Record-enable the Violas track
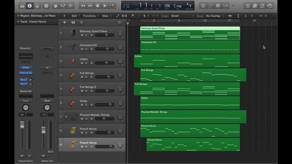The width and height of the screenshot is (292, 164). click(x=91, y=105)
